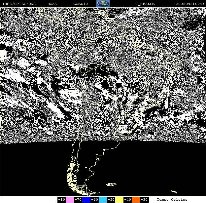The height and width of the screenshot is (203, 206).
Task: Click the INPE/CPTEC/DSA header text
Action: [x=19, y=4]
